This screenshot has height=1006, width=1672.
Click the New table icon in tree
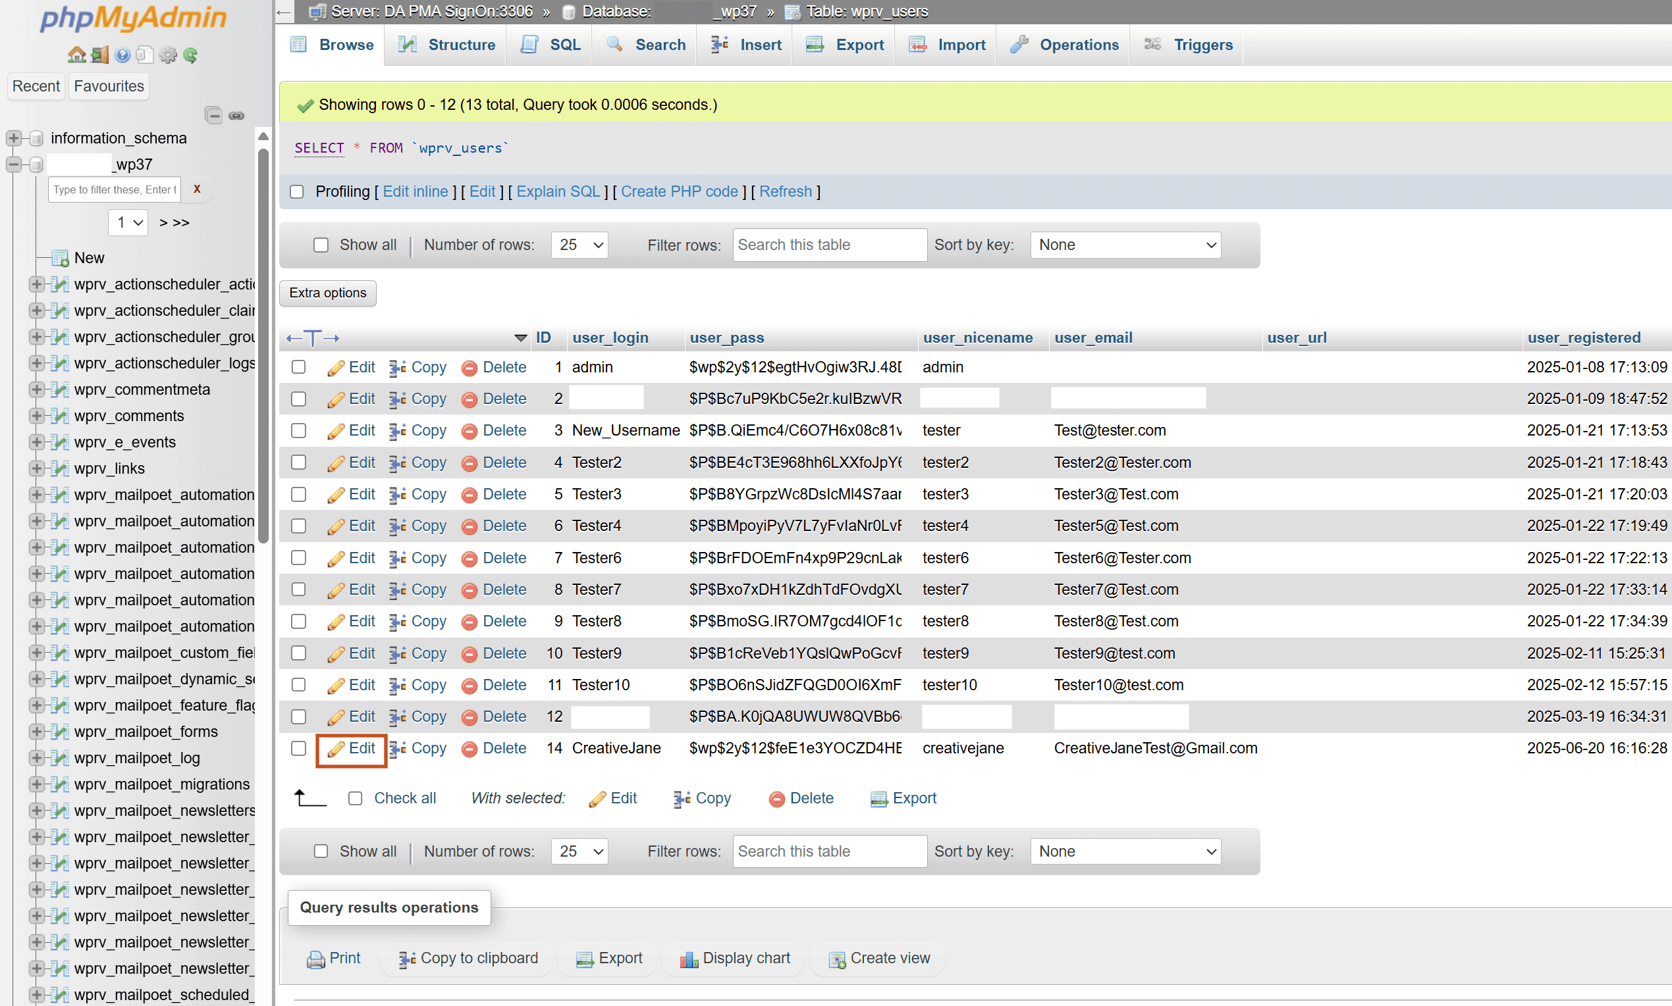pos(61,258)
